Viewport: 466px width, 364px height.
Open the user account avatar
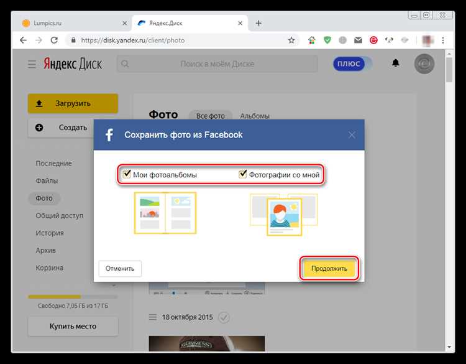tap(424, 63)
